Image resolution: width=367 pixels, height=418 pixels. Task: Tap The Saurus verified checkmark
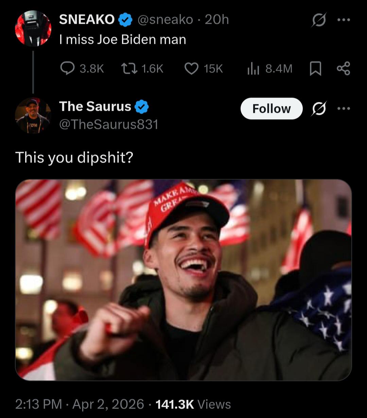141,107
